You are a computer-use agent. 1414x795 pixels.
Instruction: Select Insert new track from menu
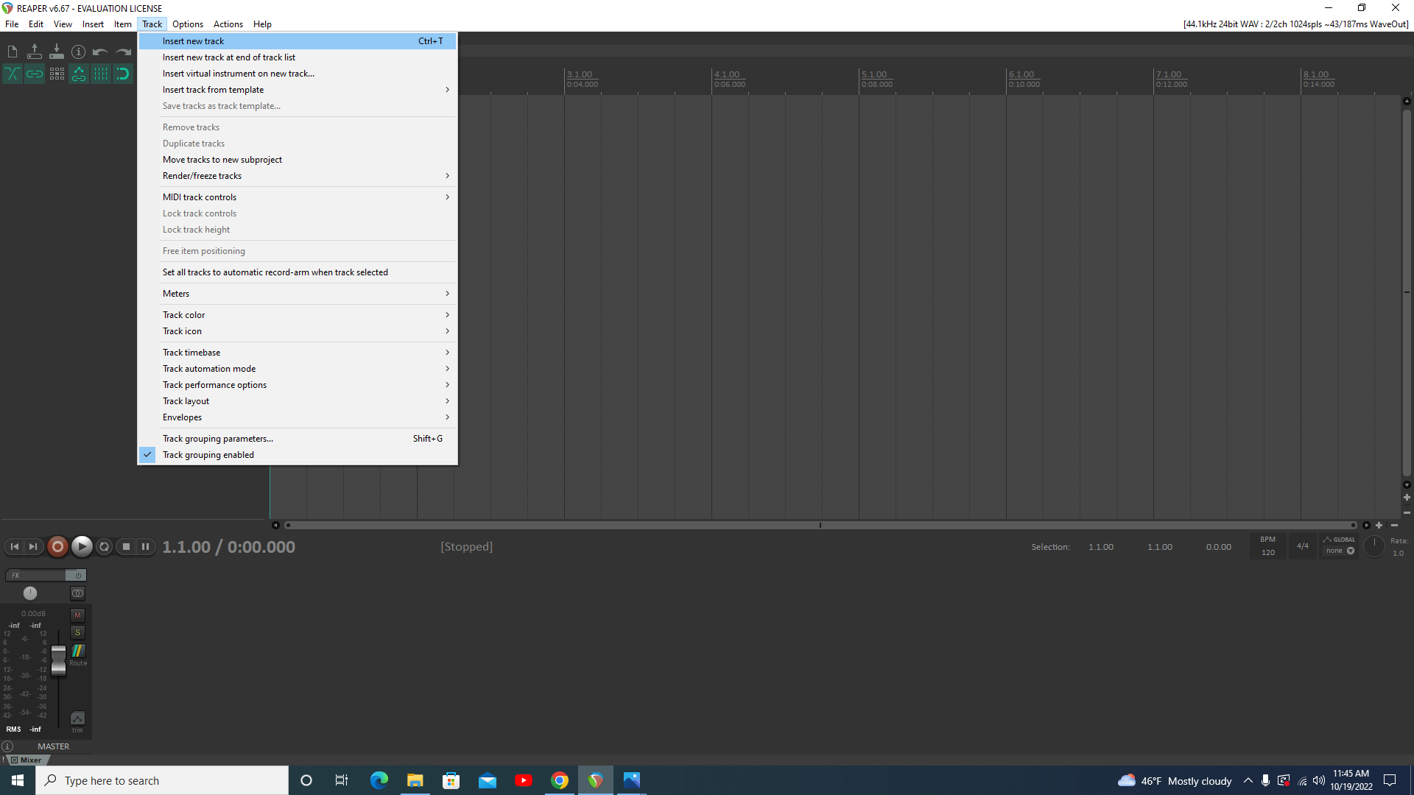coord(192,40)
